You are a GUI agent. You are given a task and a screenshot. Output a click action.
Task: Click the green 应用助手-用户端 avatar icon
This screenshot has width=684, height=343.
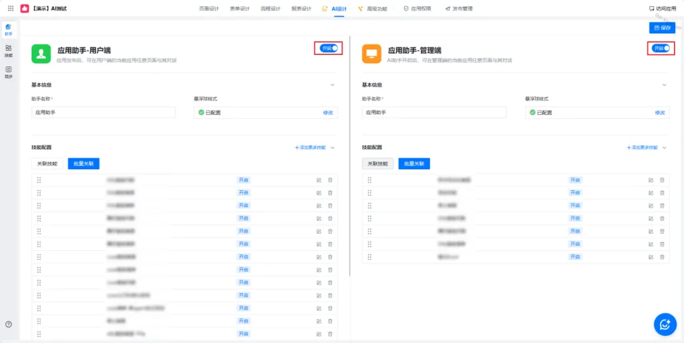coord(41,54)
